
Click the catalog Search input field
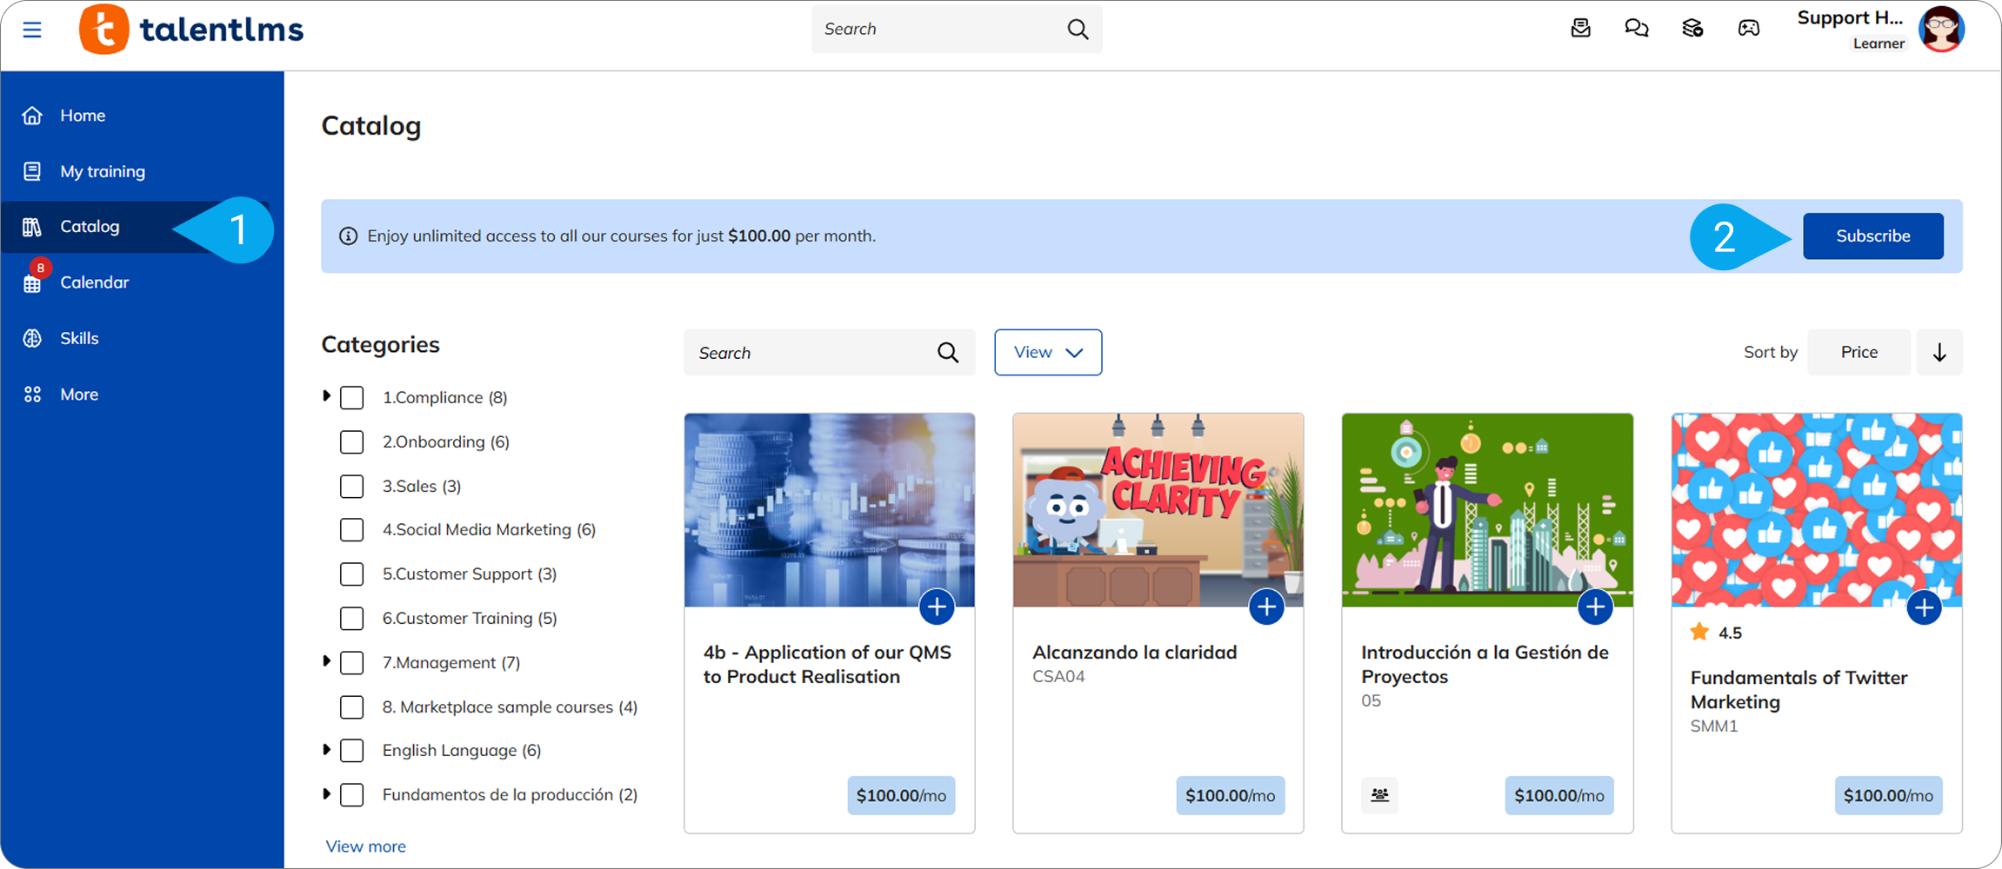tap(809, 353)
